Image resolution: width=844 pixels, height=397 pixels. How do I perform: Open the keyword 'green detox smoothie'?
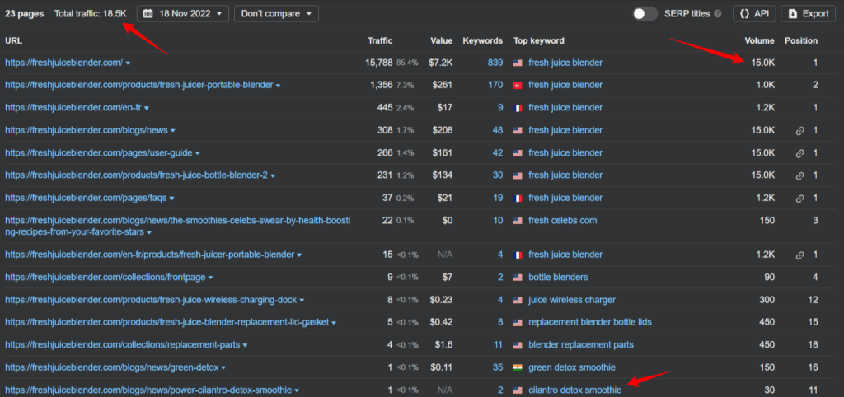pyautogui.click(x=572, y=367)
